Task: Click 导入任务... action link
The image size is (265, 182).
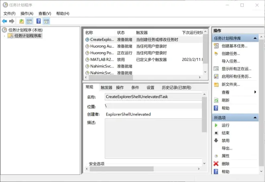Action: 231,61
